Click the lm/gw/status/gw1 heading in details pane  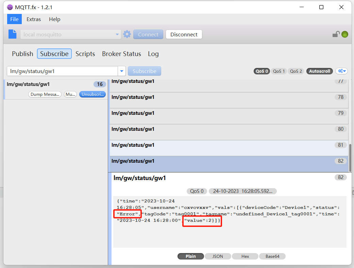[139, 178]
